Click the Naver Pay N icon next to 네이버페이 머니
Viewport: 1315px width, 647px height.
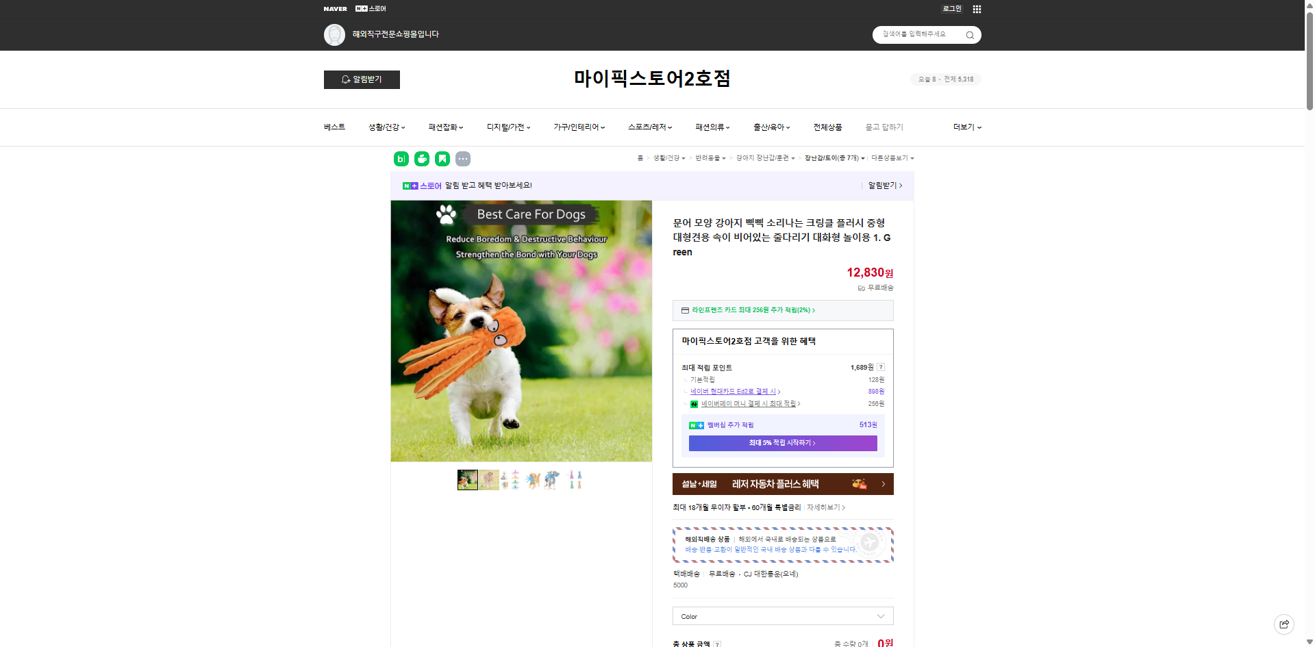[696, 403]
